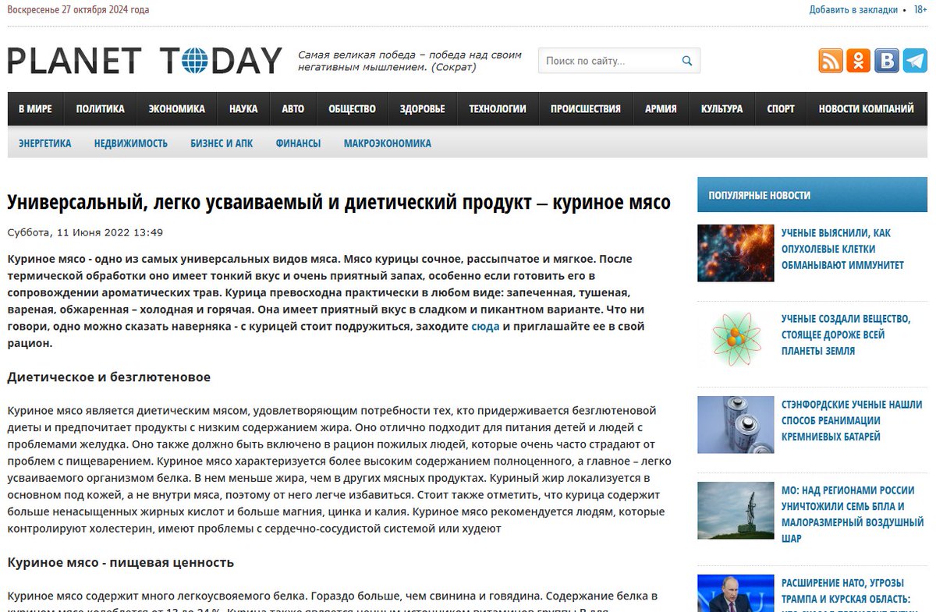Open the 'ОБЩЕСТВО' menu section
The height and width of the screenshot is (612, 936).
click(x=352, y=109)
